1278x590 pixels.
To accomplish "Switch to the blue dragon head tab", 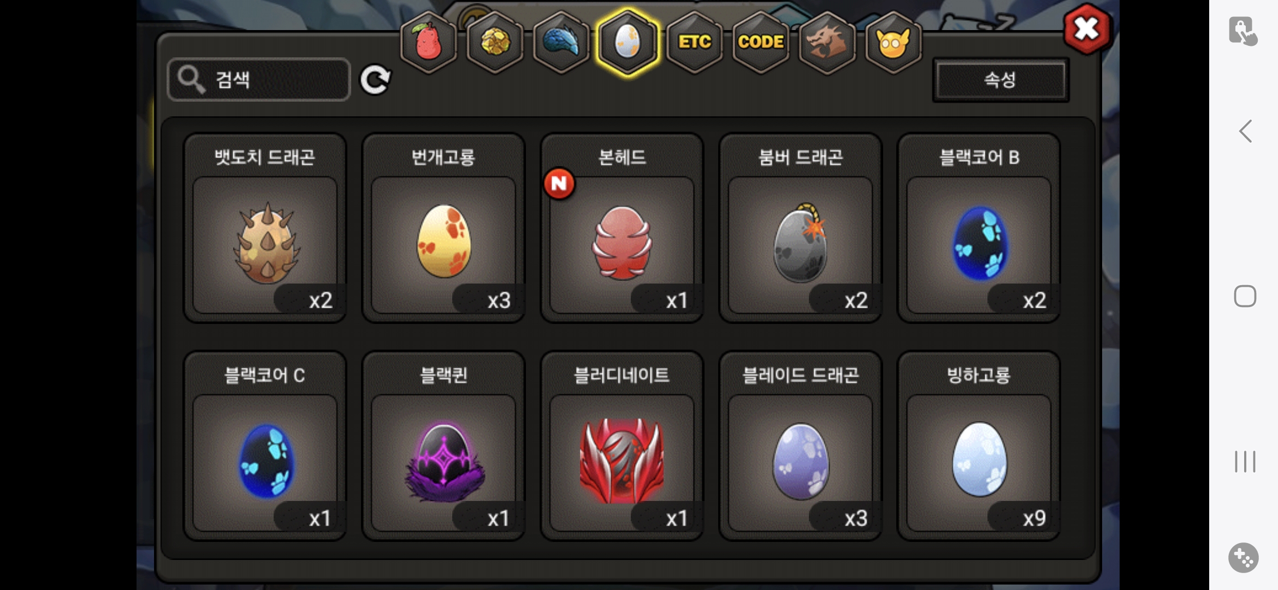I will pos(561,42).
